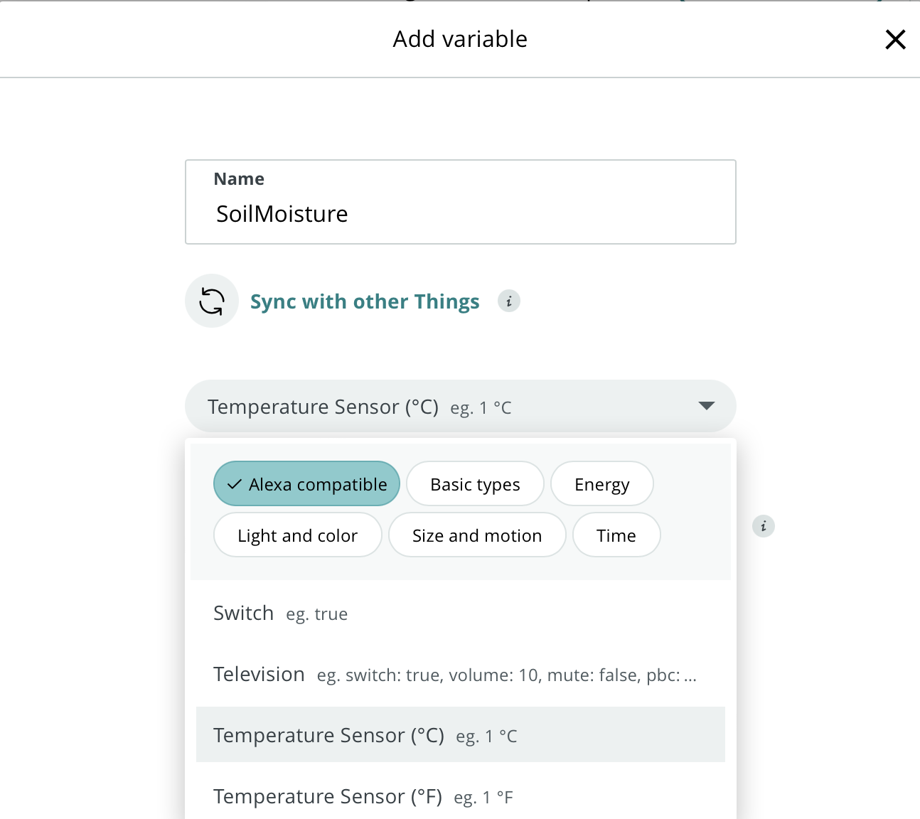The width and height of the screenshot is (920, 819).
Task: Click info icon beside Sync with other Things
Action: pyautogui.click(x=509, y=301)
